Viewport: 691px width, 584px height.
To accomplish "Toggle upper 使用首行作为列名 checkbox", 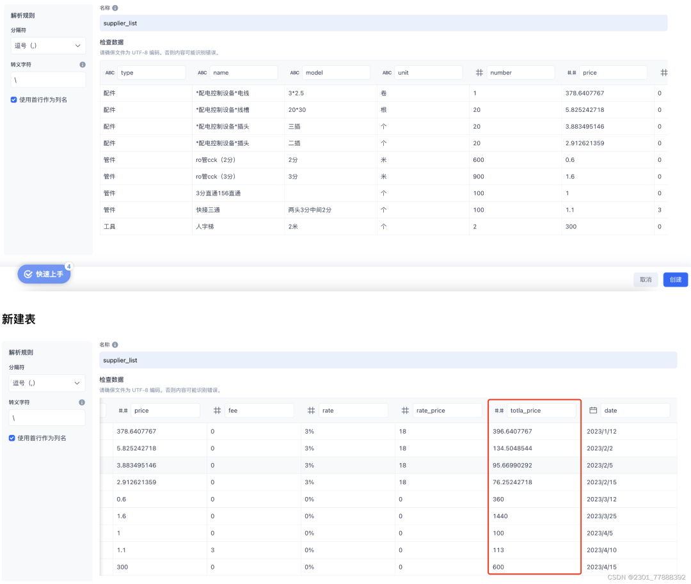I will point(13,100).
